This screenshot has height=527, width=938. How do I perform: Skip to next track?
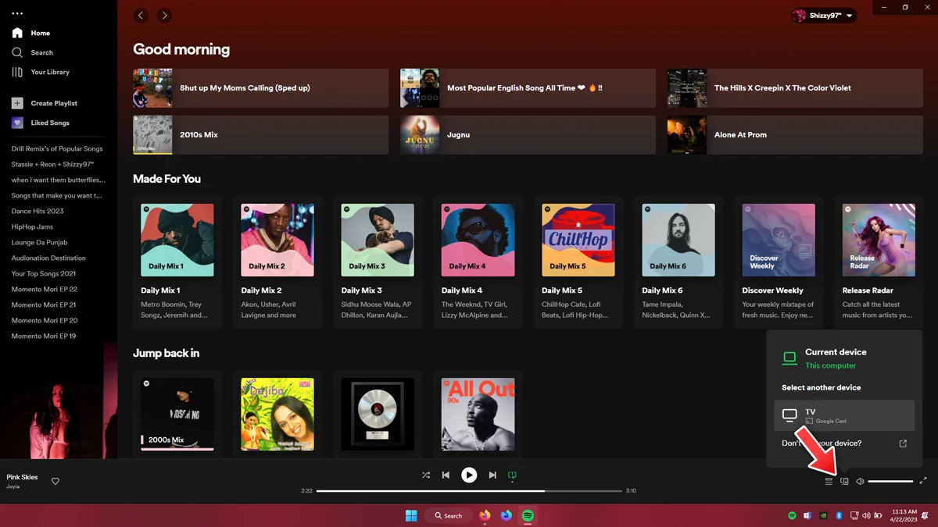tap(492, 475)
